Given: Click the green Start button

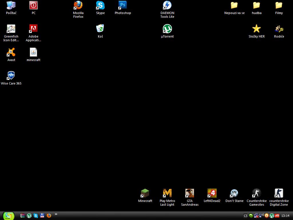Looking at the screenshot, I should point(9,216).
